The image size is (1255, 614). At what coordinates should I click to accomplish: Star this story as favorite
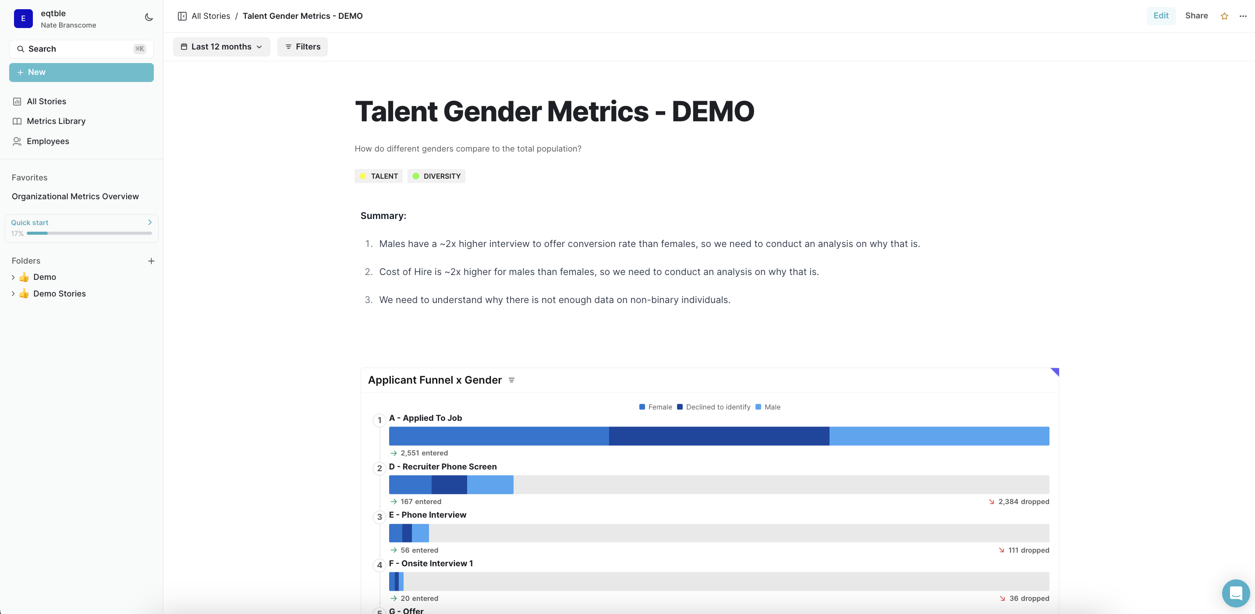[1224, 16]
